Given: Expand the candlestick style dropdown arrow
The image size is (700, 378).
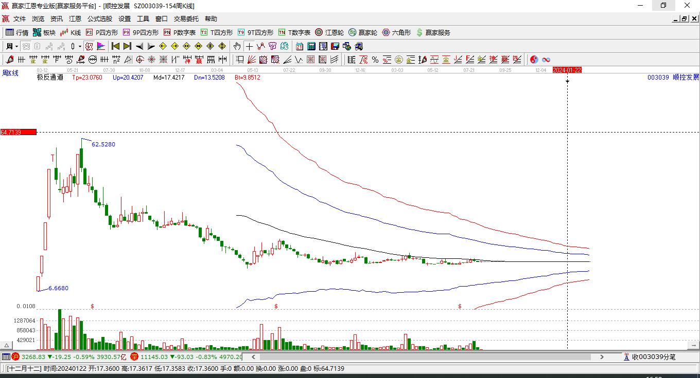Looking at the screenshot, I should click(80, 46).
